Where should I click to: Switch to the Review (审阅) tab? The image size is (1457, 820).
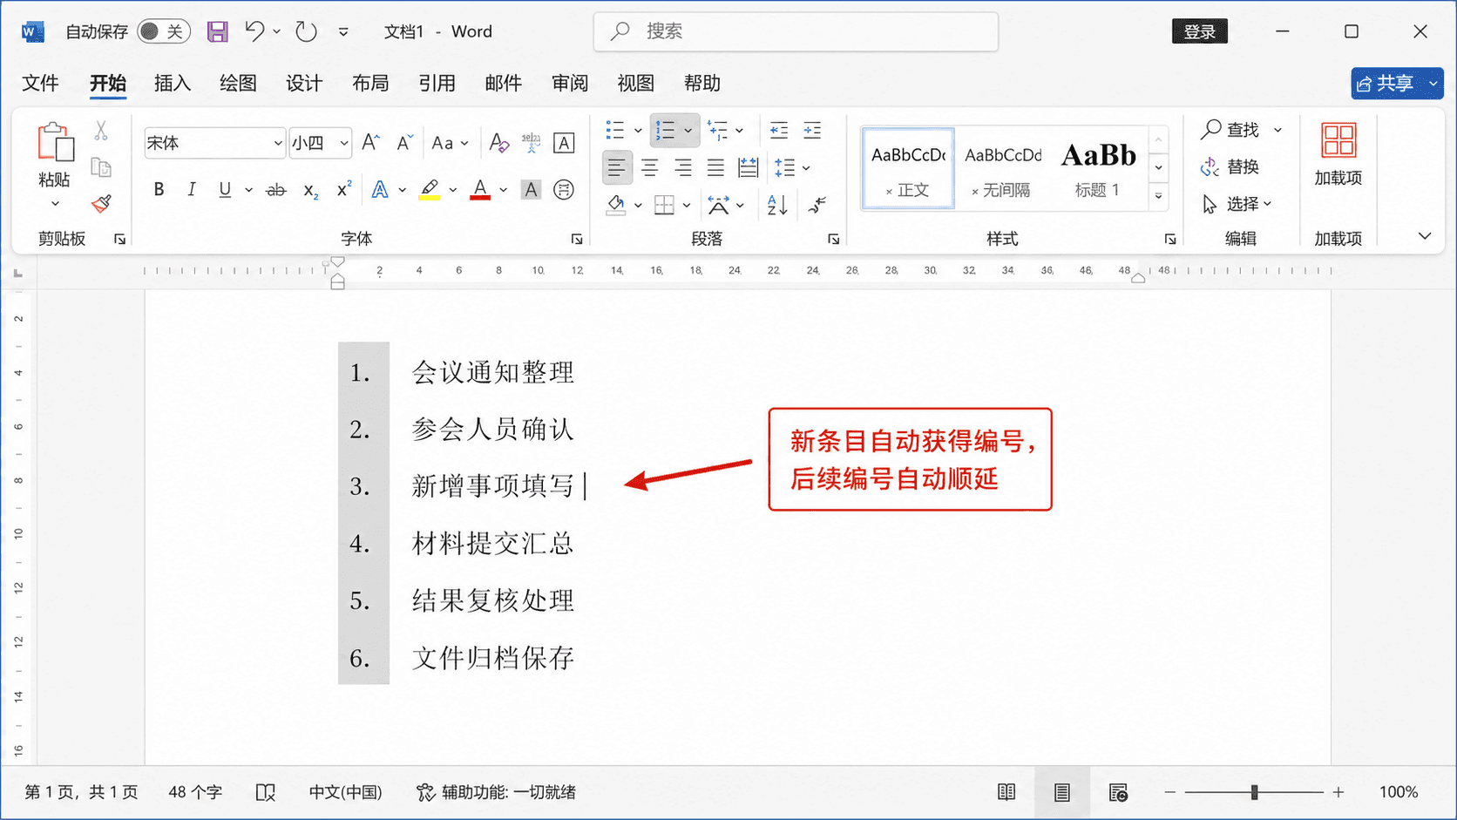tap(569, 84)
